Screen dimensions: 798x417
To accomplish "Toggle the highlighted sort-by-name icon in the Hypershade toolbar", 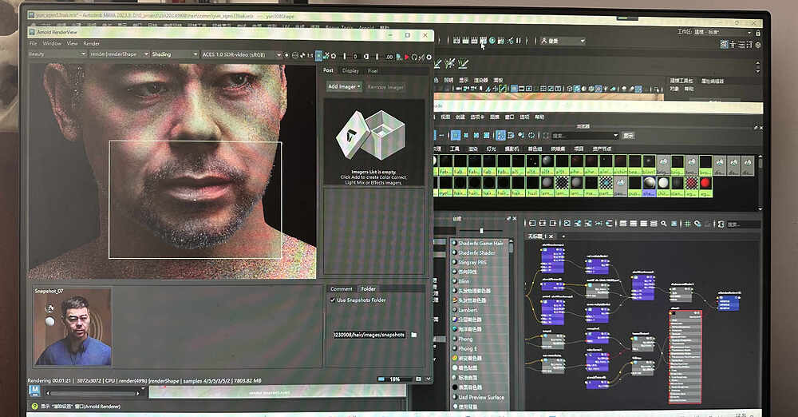I will [501, 135].
